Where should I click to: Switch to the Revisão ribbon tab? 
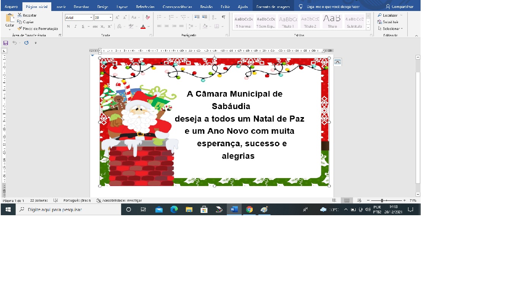pyautogui.click(x=206, y=7)
